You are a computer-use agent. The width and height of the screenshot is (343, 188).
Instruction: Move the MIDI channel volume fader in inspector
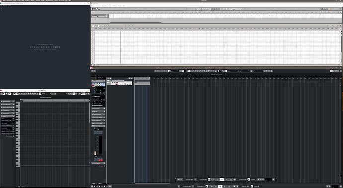(95, 153)
